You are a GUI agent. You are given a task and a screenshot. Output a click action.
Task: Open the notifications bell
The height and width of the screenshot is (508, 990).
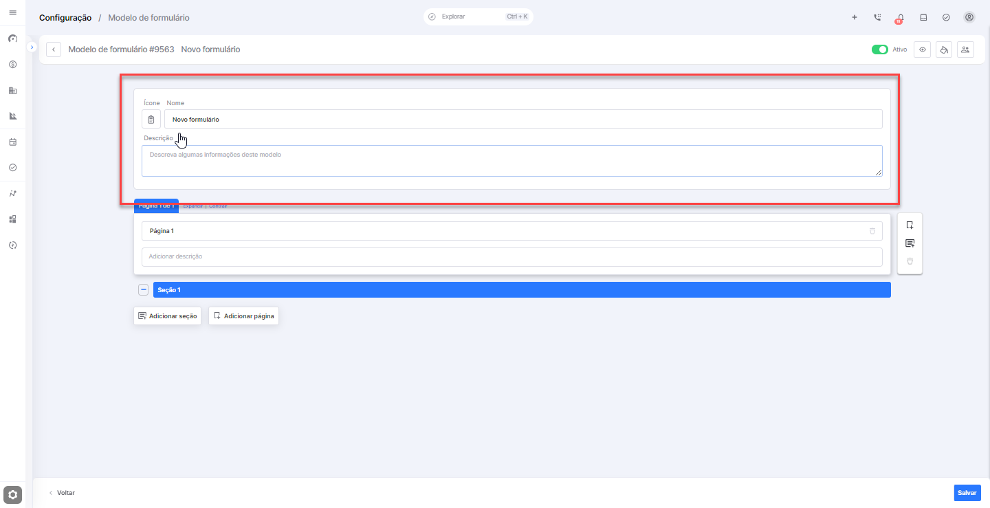click(900, 18)
